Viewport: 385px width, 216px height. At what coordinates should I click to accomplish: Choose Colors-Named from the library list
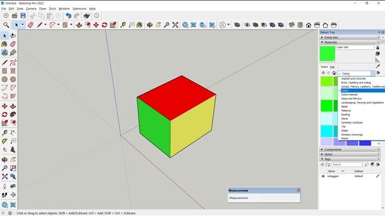click(x=349, y=95)
